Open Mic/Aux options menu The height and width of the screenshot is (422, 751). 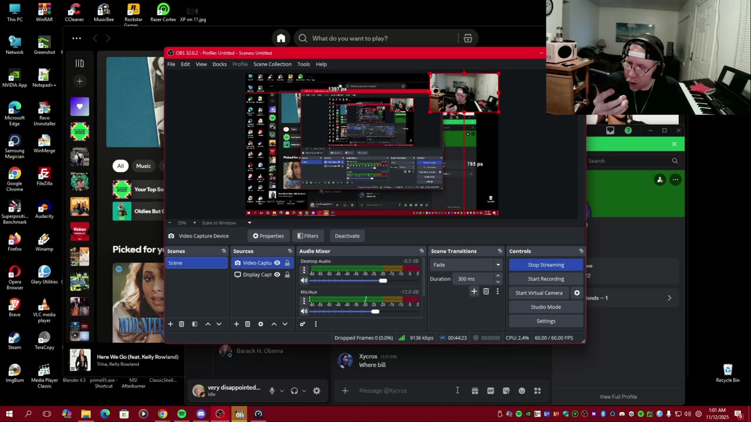coord(304,301)
